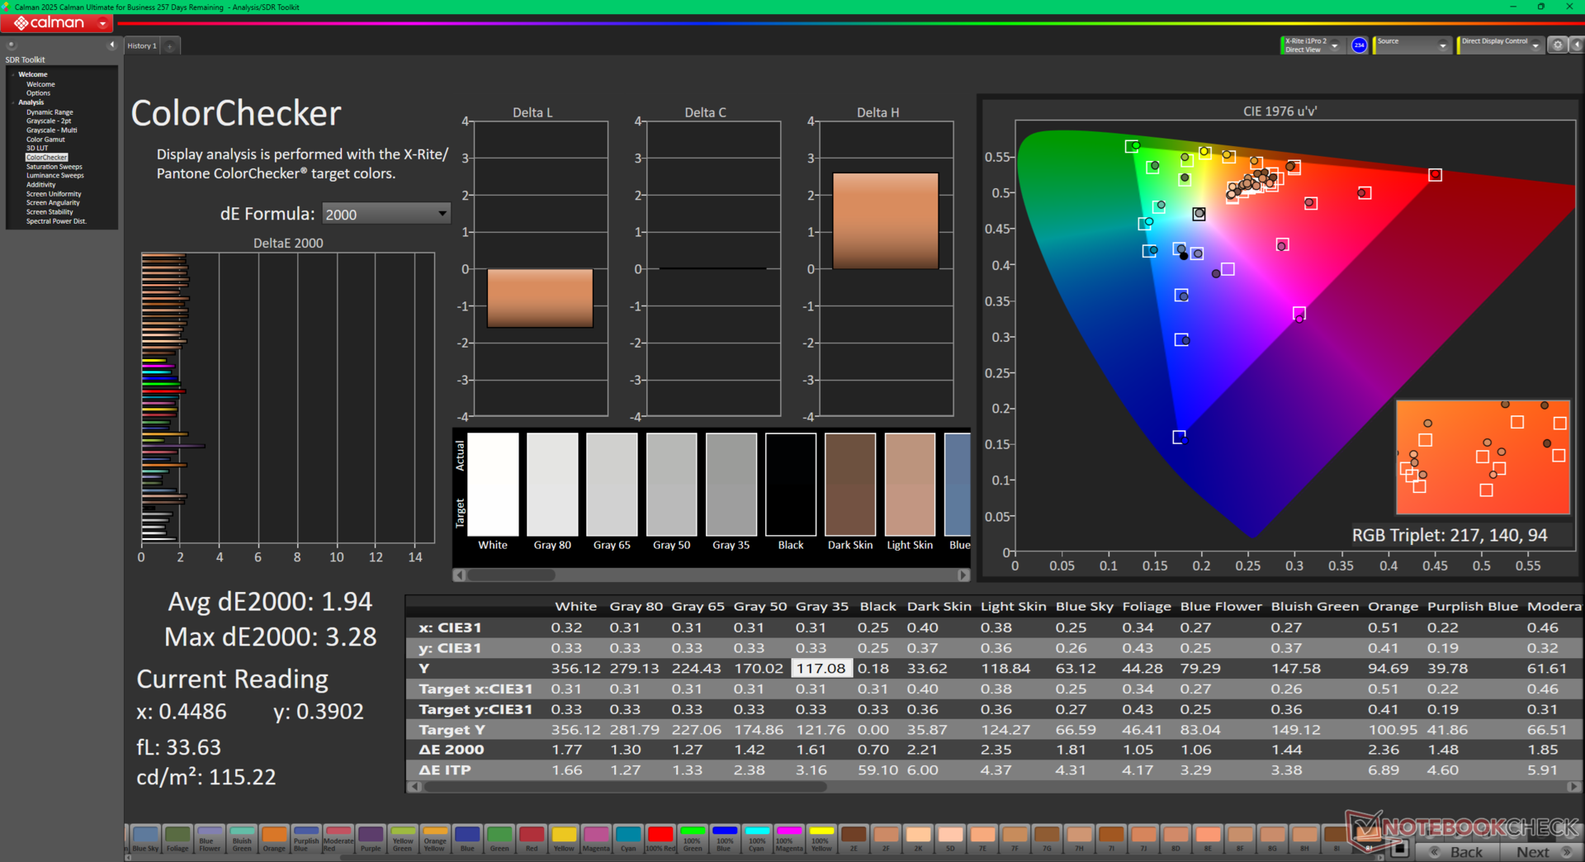Click the stop measurement square icon
This screenshot has height=862, width=1585.
[1398, 848]
